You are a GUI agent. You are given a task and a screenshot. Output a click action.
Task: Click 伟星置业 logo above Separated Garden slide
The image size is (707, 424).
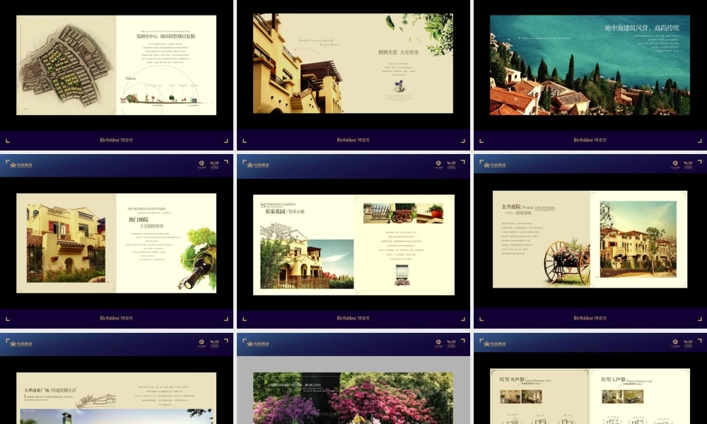258,165
